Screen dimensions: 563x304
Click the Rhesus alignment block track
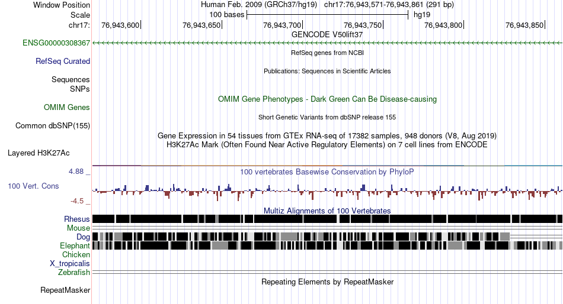click(x=328, y=219)
